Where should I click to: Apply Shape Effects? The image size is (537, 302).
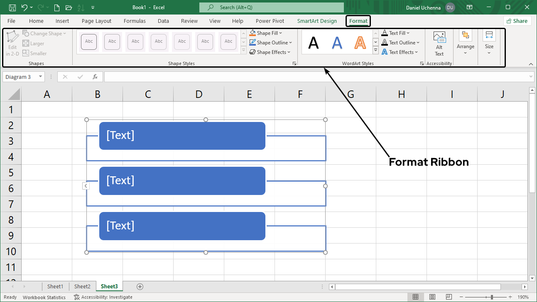270,52
